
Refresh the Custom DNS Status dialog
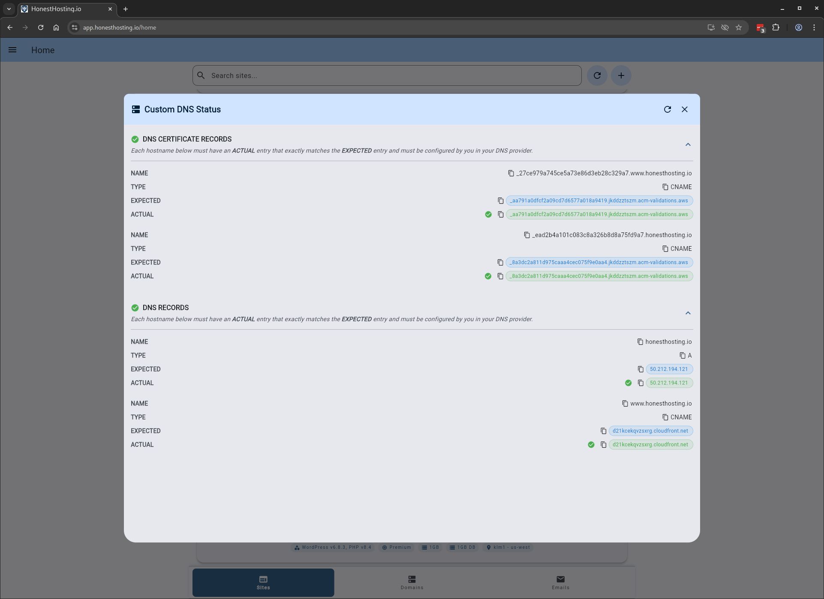pos(667,109)
